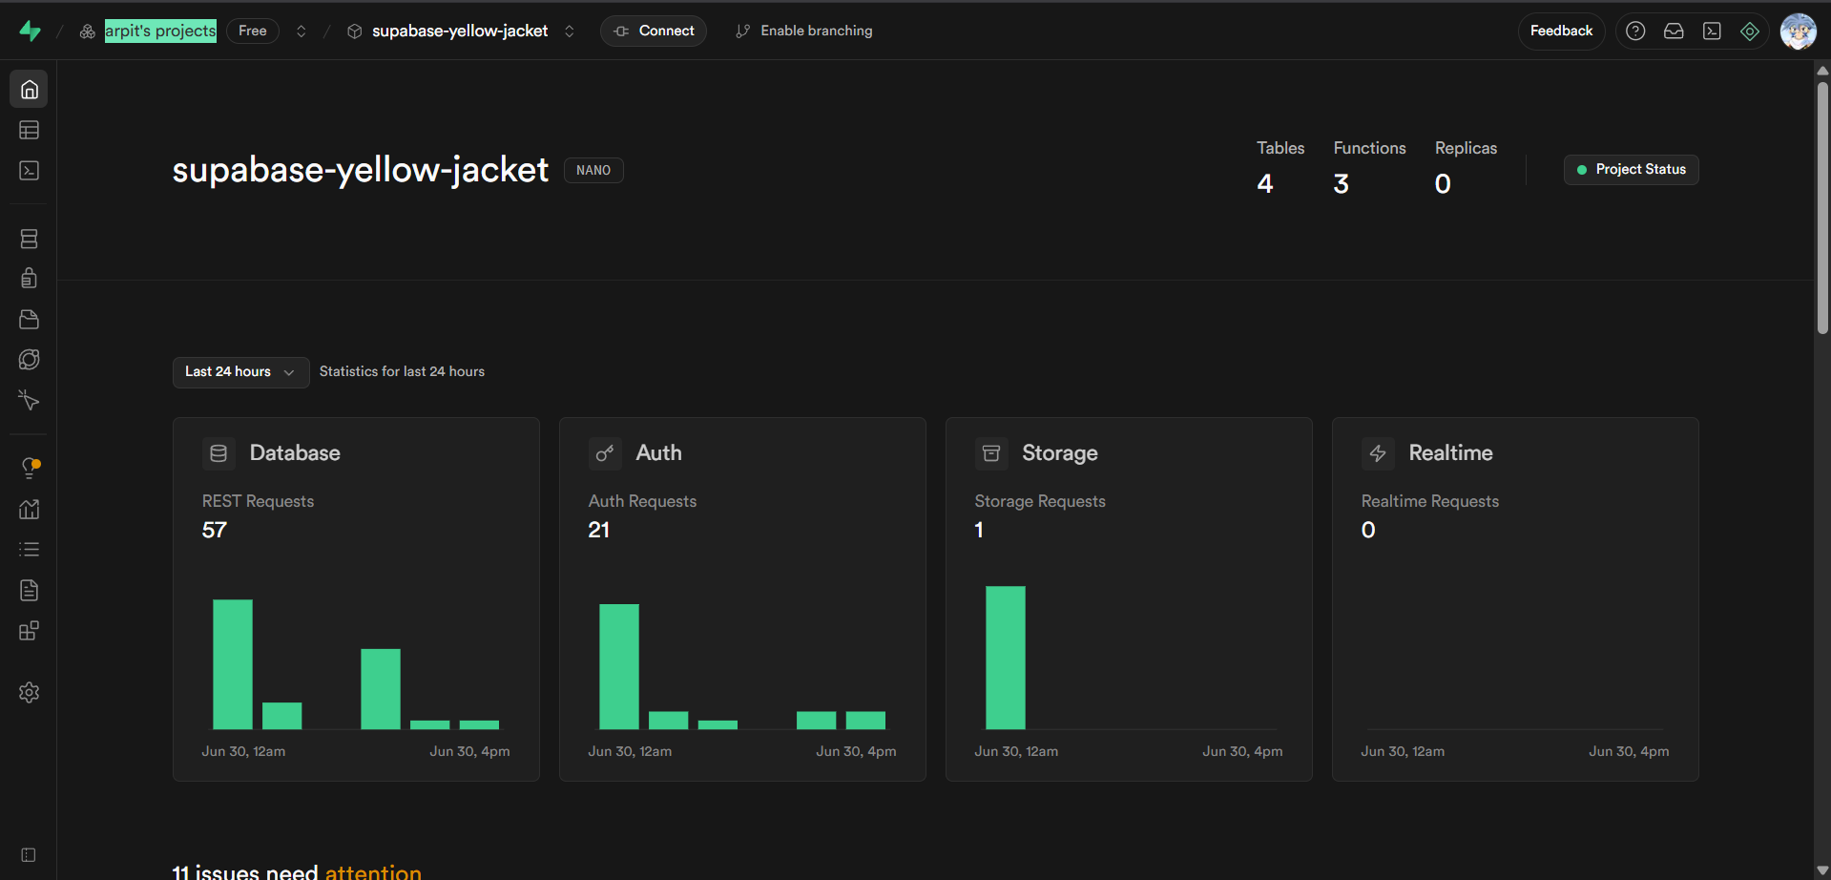Viewport: 1831px width, 880px height.
Task: Open Logs via the sidebar list icon
Action: pyautogui.click(x=30, y=550)
